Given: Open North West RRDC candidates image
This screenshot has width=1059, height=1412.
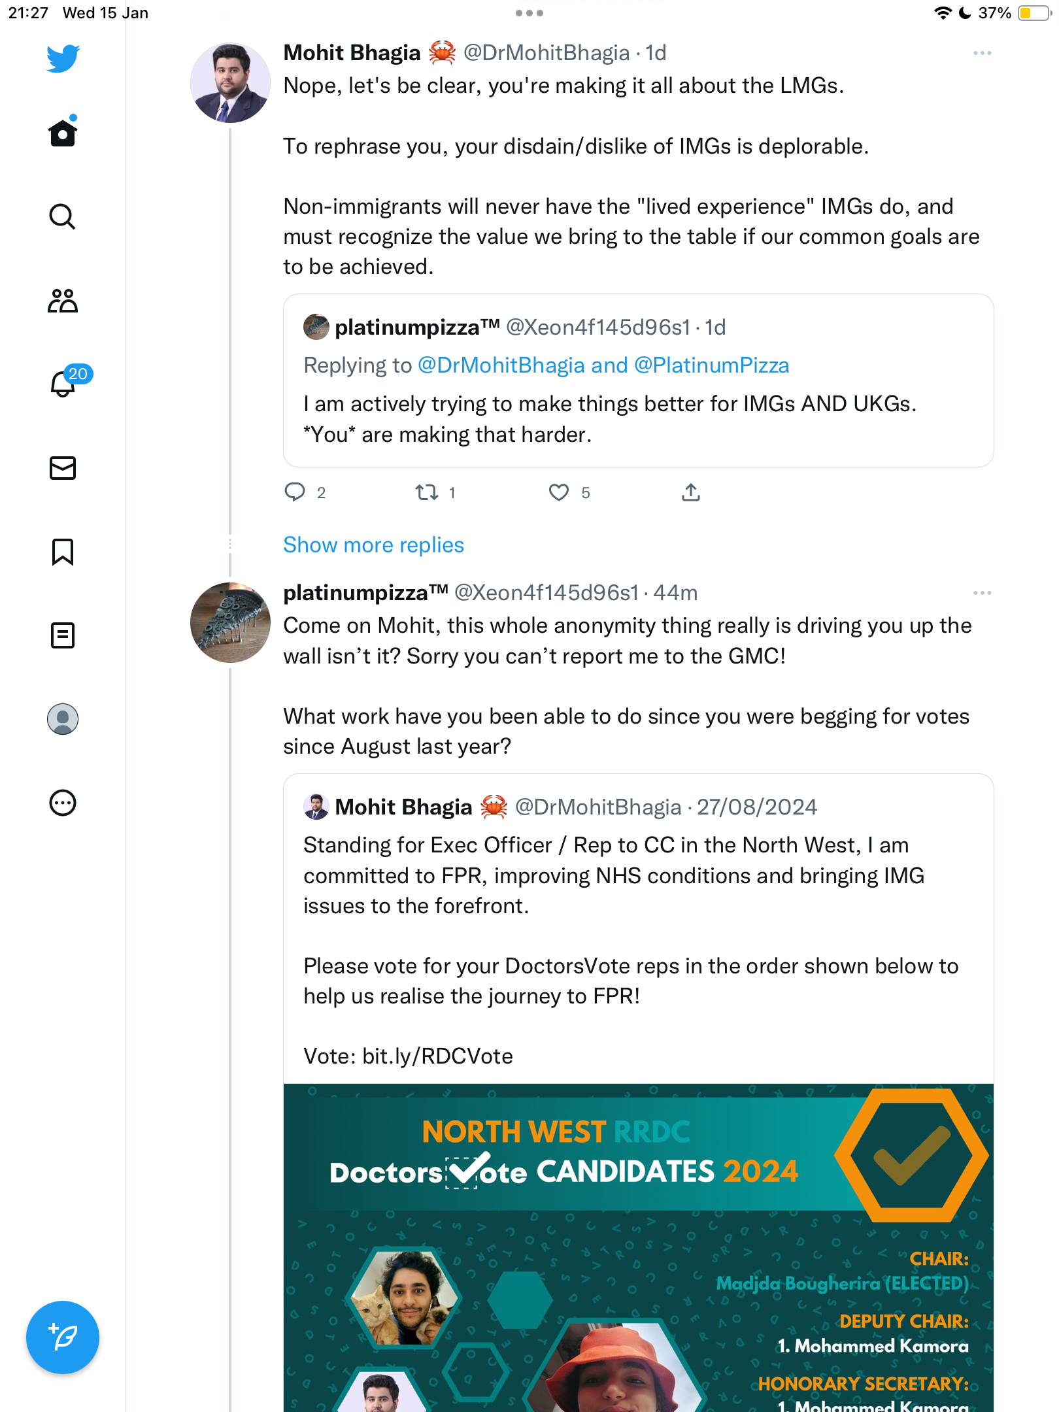Looking at the screenshot, I should tap(639, 1248).
